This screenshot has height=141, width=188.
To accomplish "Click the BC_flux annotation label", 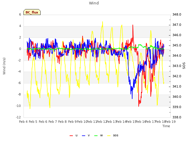I will click(32, 12).
